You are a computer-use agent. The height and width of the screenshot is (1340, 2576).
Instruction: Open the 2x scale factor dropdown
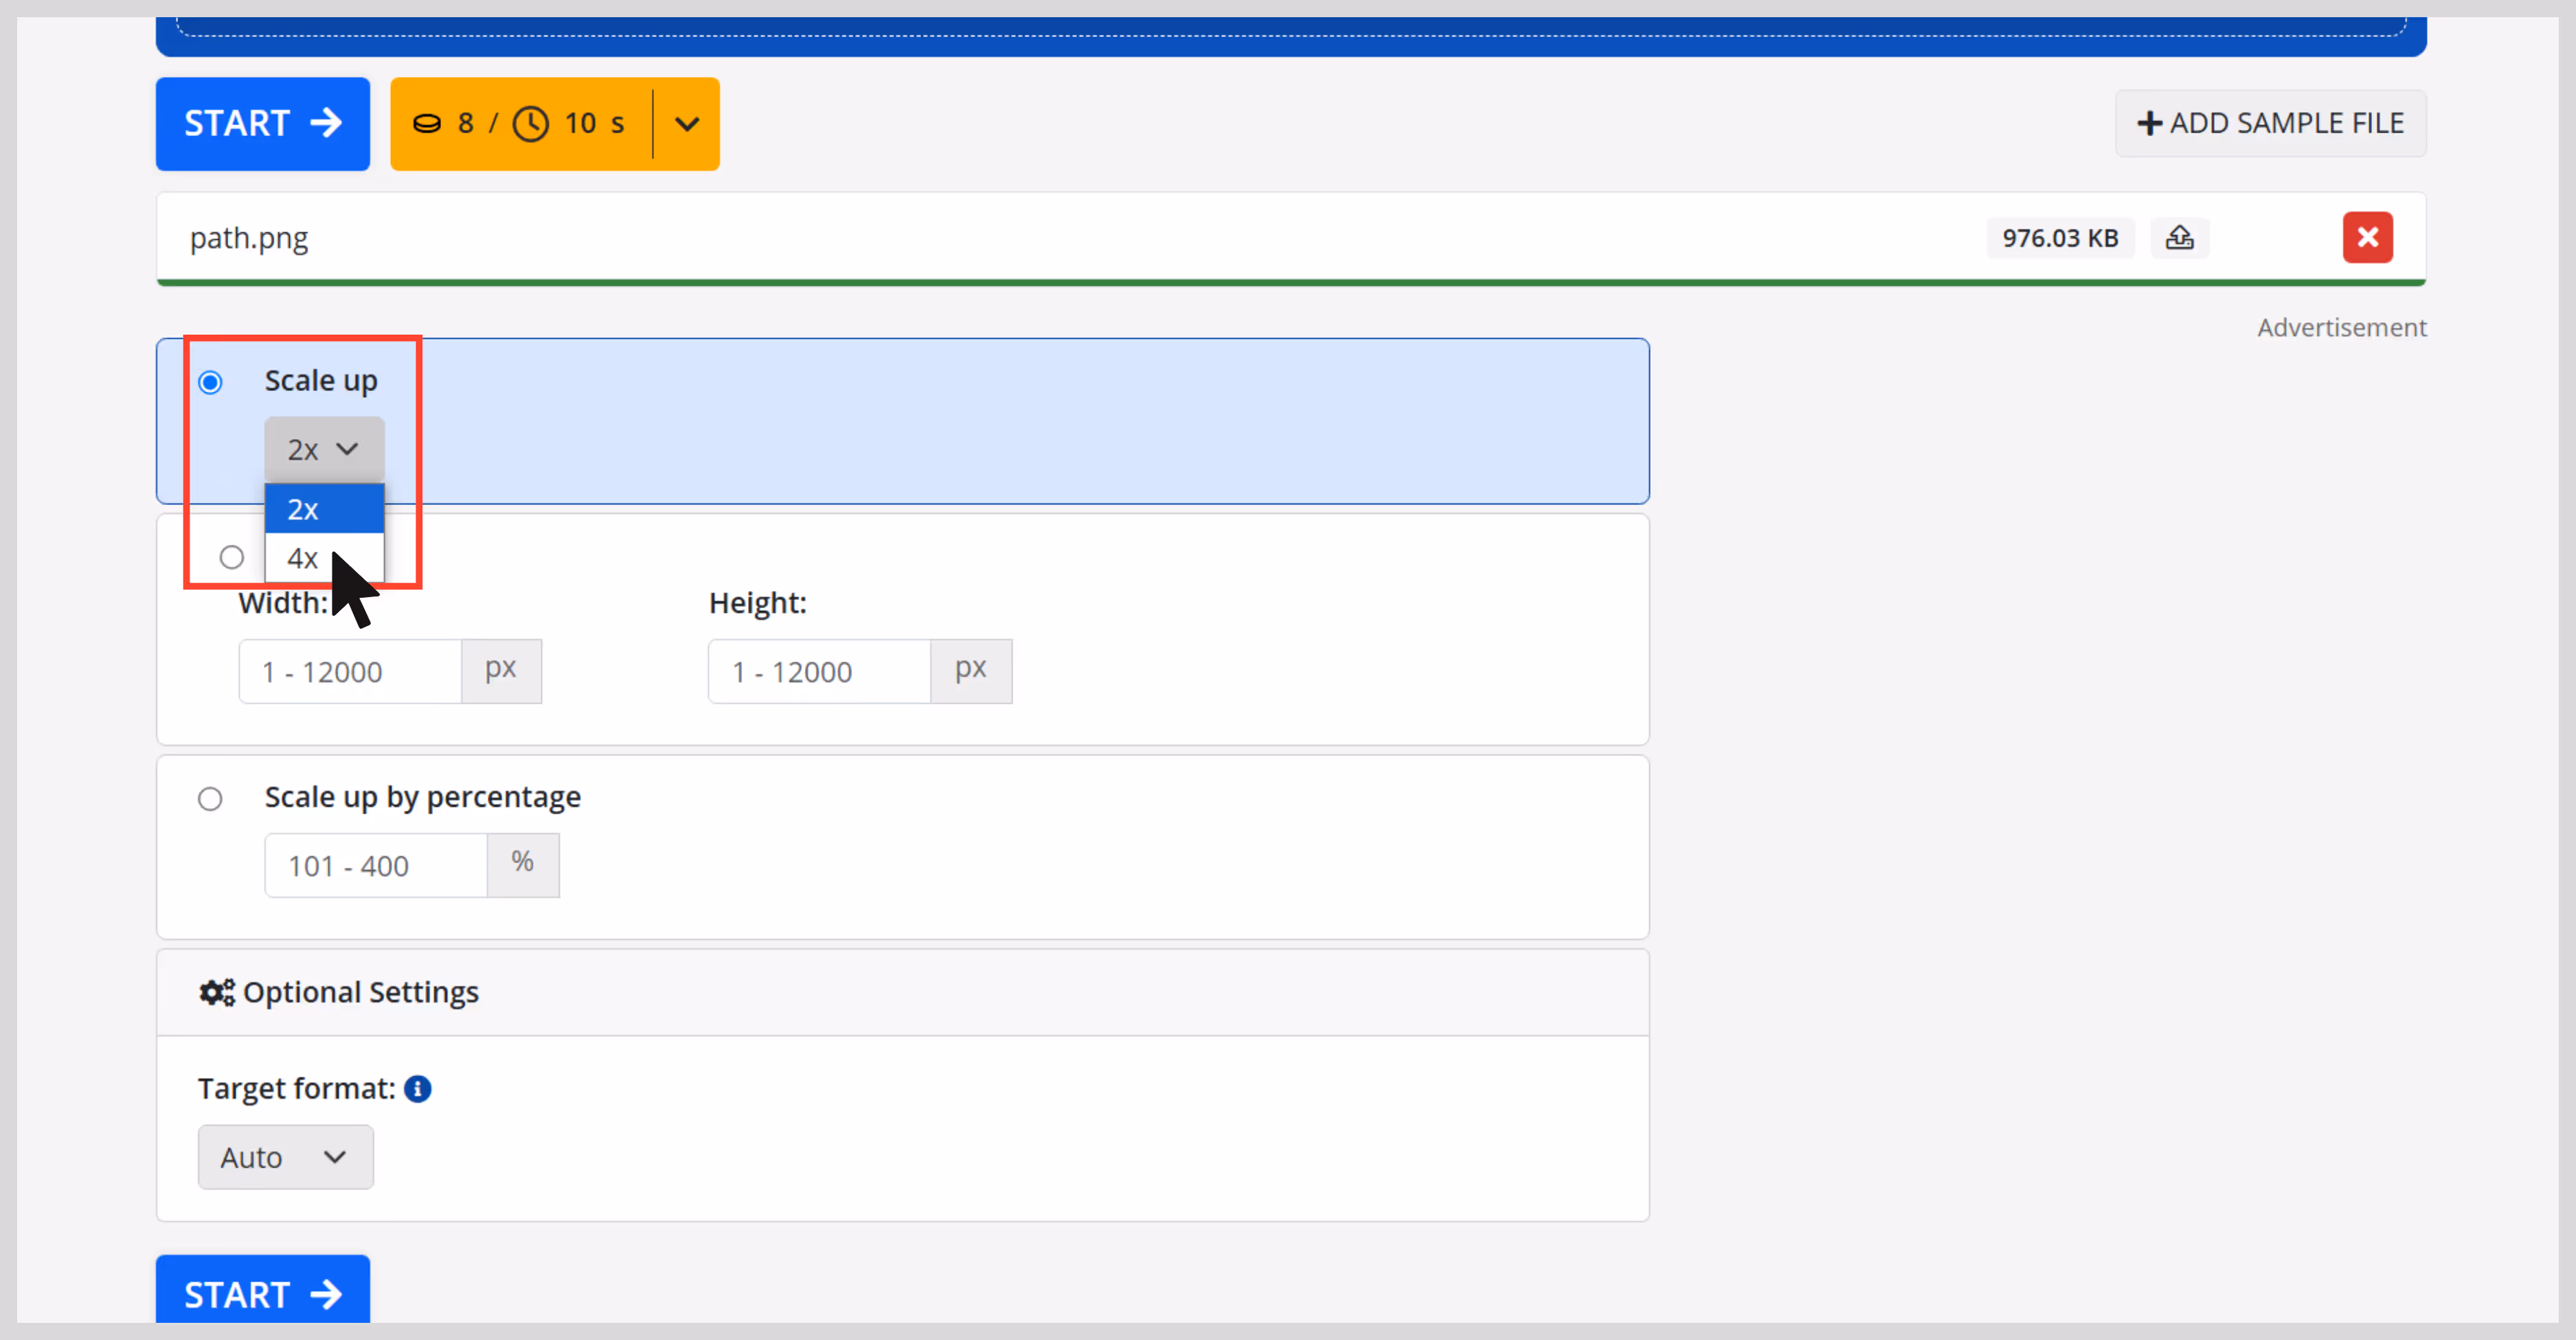324,449
